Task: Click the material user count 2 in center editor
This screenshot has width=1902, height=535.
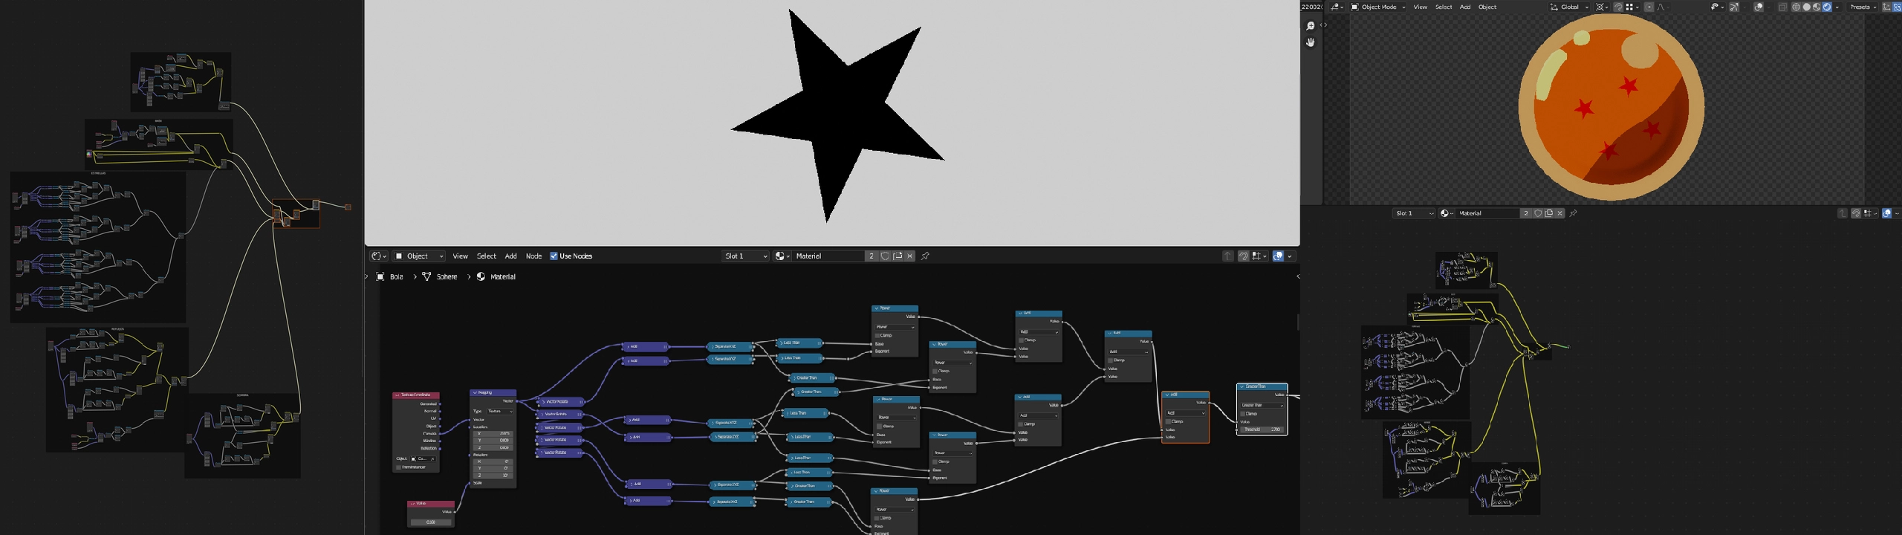Action: click(872, 256)
